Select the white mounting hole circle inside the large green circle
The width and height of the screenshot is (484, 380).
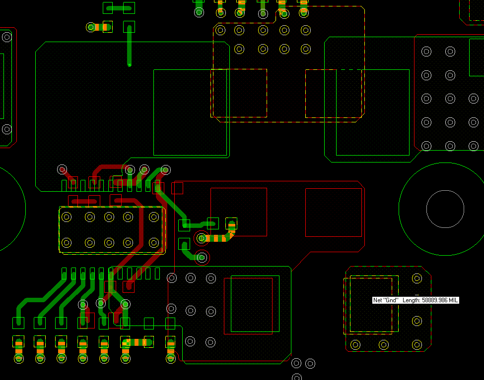445,209
